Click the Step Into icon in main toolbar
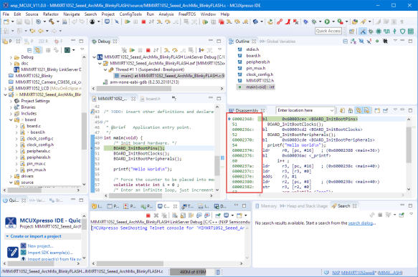418x277 pixels. (x=159, y=21)
